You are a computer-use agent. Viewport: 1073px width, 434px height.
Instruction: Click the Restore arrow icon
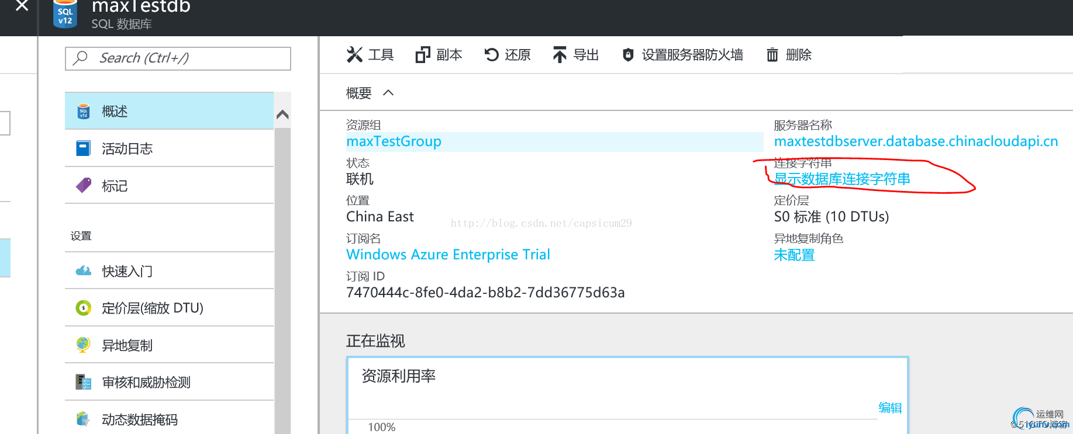(491, 55)
